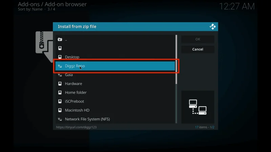Click the network icon beside Network File System
Screen dimensions: 271x152
(x=60, y=119)
